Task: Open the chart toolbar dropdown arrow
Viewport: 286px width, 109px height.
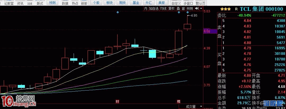Action: click(201, 8)
